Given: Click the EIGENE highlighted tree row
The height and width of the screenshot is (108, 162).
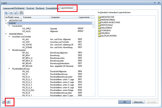Looking at the screenshot, I should pos(50,23).
